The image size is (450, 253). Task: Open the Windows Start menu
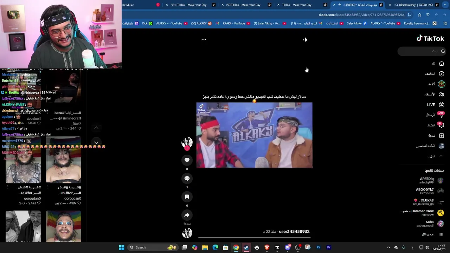click(x=121, y=247)
